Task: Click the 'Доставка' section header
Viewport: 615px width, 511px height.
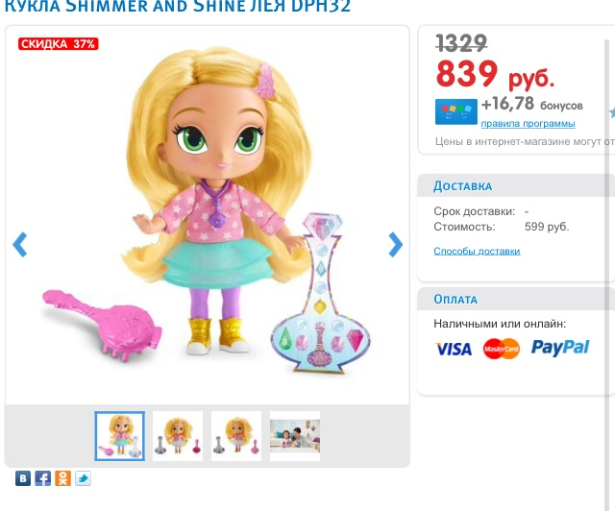Action: coord(463,185)
